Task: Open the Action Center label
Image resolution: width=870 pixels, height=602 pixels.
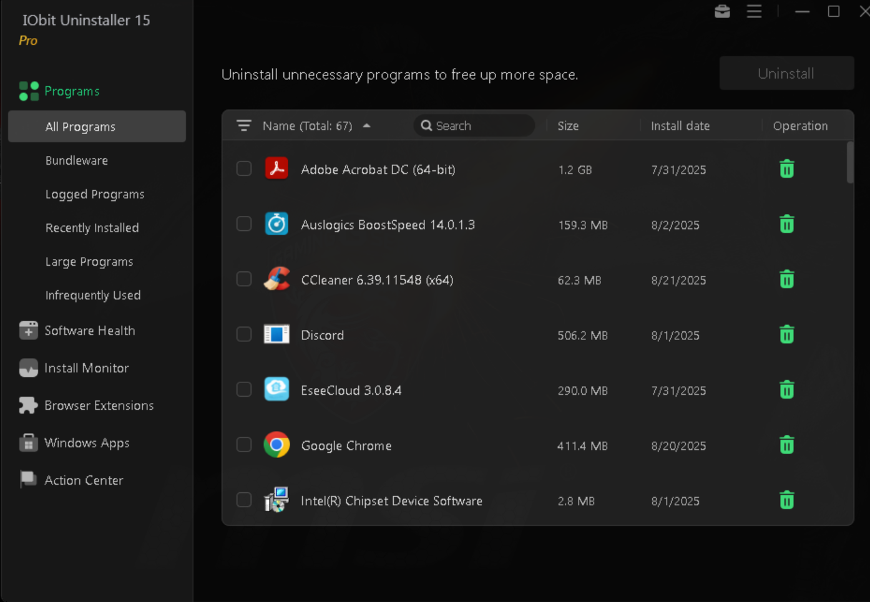Action: pos(84,480)
